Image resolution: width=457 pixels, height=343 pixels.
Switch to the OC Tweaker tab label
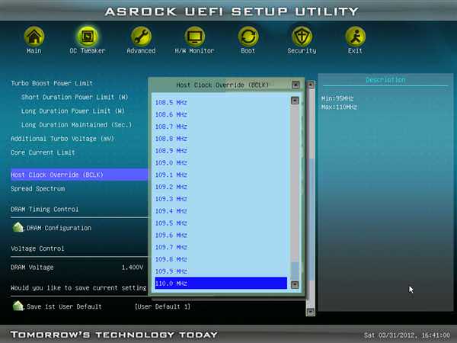(x=88, y=51)
